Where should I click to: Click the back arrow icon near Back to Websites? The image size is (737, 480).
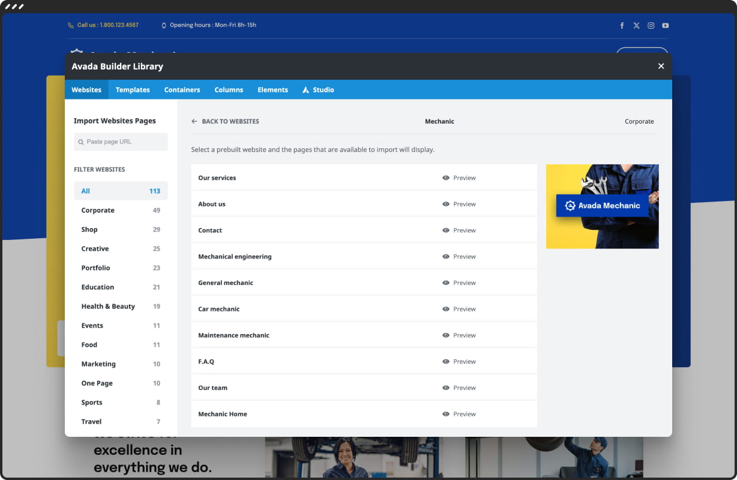point(194,121)
